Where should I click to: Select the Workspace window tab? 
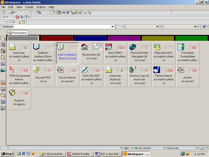17,33
